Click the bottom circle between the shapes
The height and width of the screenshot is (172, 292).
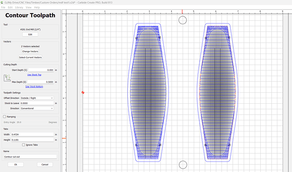183,165
